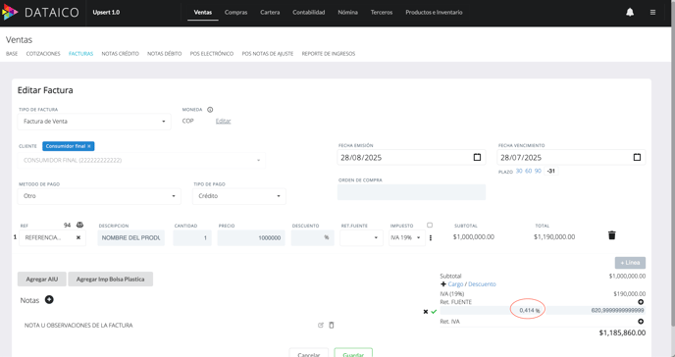Click Agregar Imp Bolsa Plastica button
675x357 pixels.
[110, 280]
